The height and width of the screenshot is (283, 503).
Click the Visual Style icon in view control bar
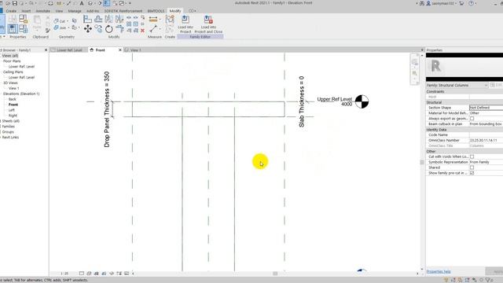[x=89, y=274]
